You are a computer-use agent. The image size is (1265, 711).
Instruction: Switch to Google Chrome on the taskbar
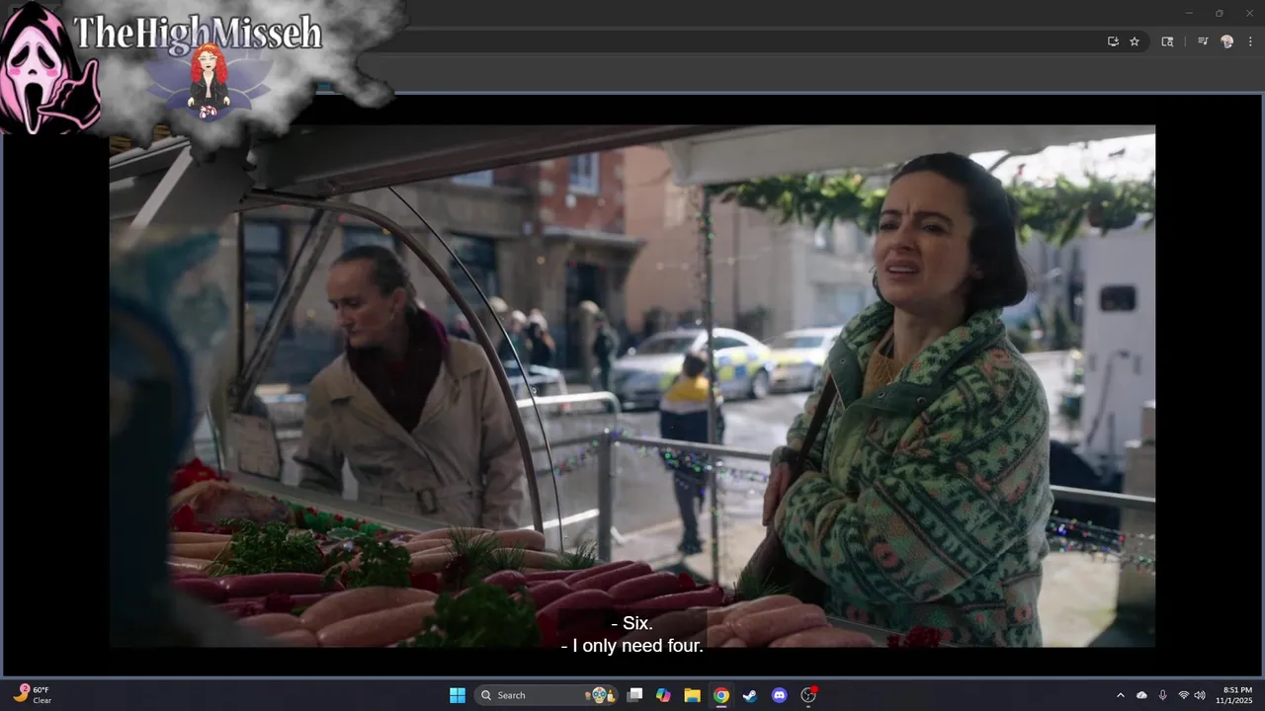[721, 695]
